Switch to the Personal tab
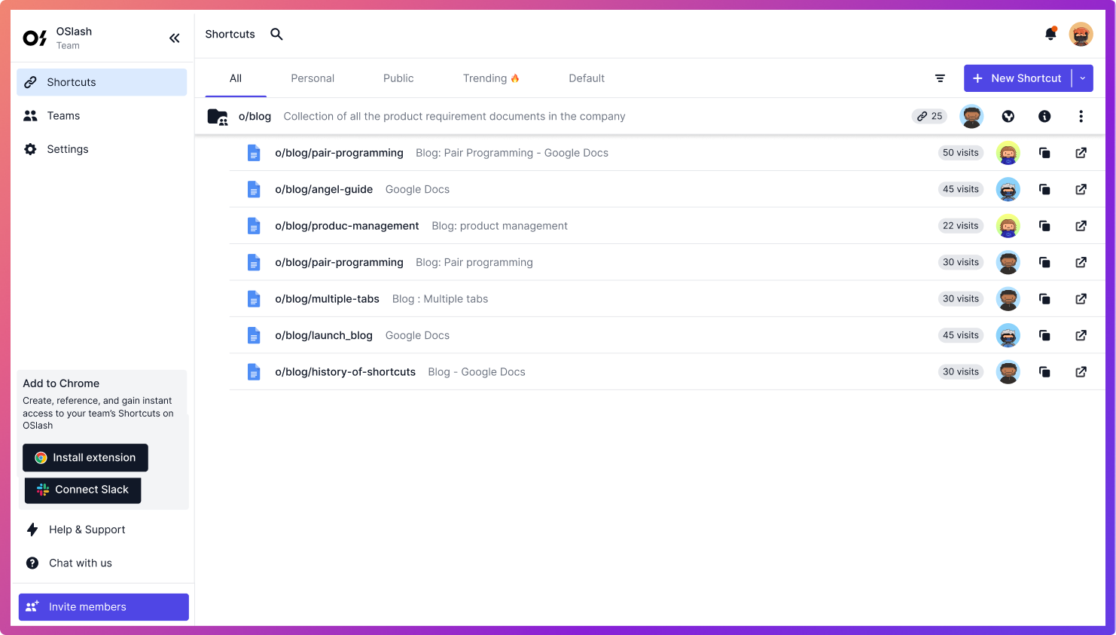 point(313,78)
